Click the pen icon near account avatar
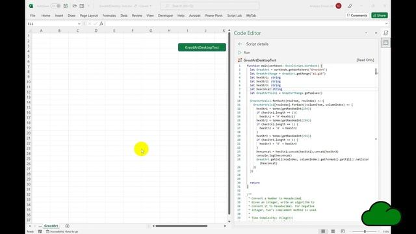 [350, 6]
